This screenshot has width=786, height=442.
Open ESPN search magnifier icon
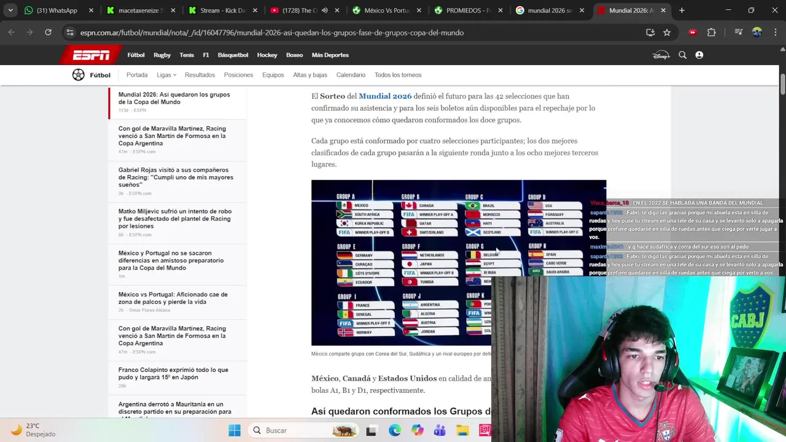(682, 55)
